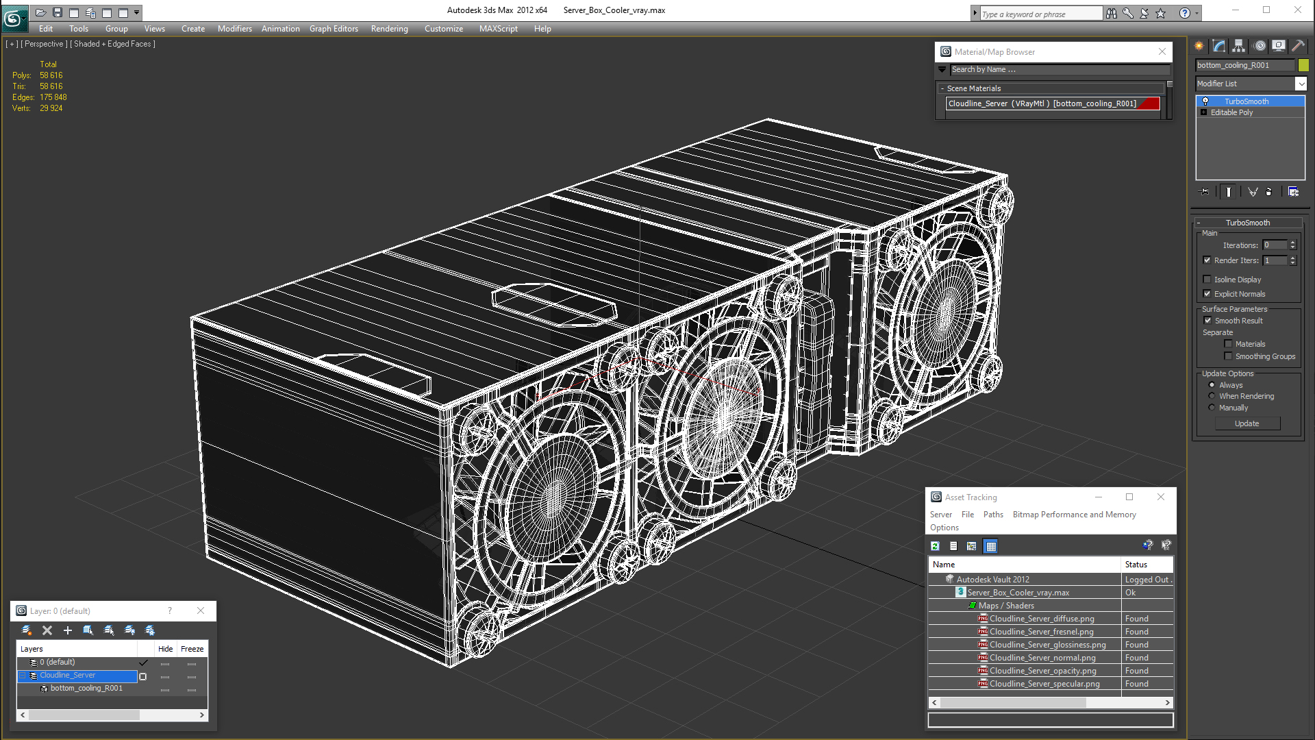
Task: Switch Asset Tracking to tree view
Action: [972, 546]
